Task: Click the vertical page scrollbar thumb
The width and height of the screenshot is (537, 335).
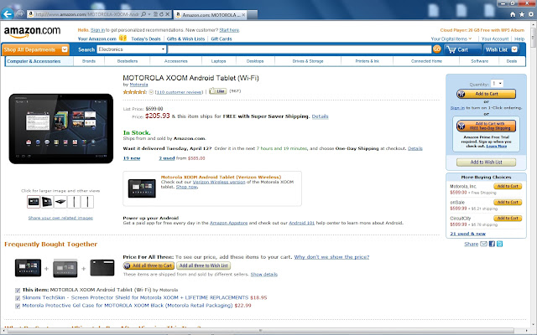Action: [534, 38]
